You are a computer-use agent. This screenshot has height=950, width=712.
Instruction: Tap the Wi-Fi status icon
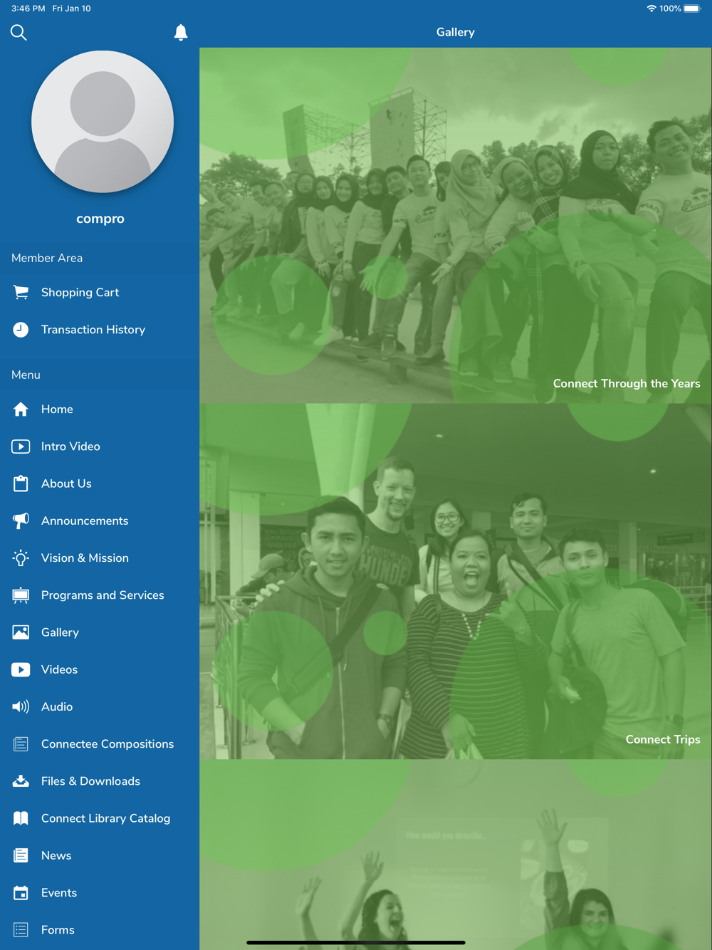click(651, 9)
